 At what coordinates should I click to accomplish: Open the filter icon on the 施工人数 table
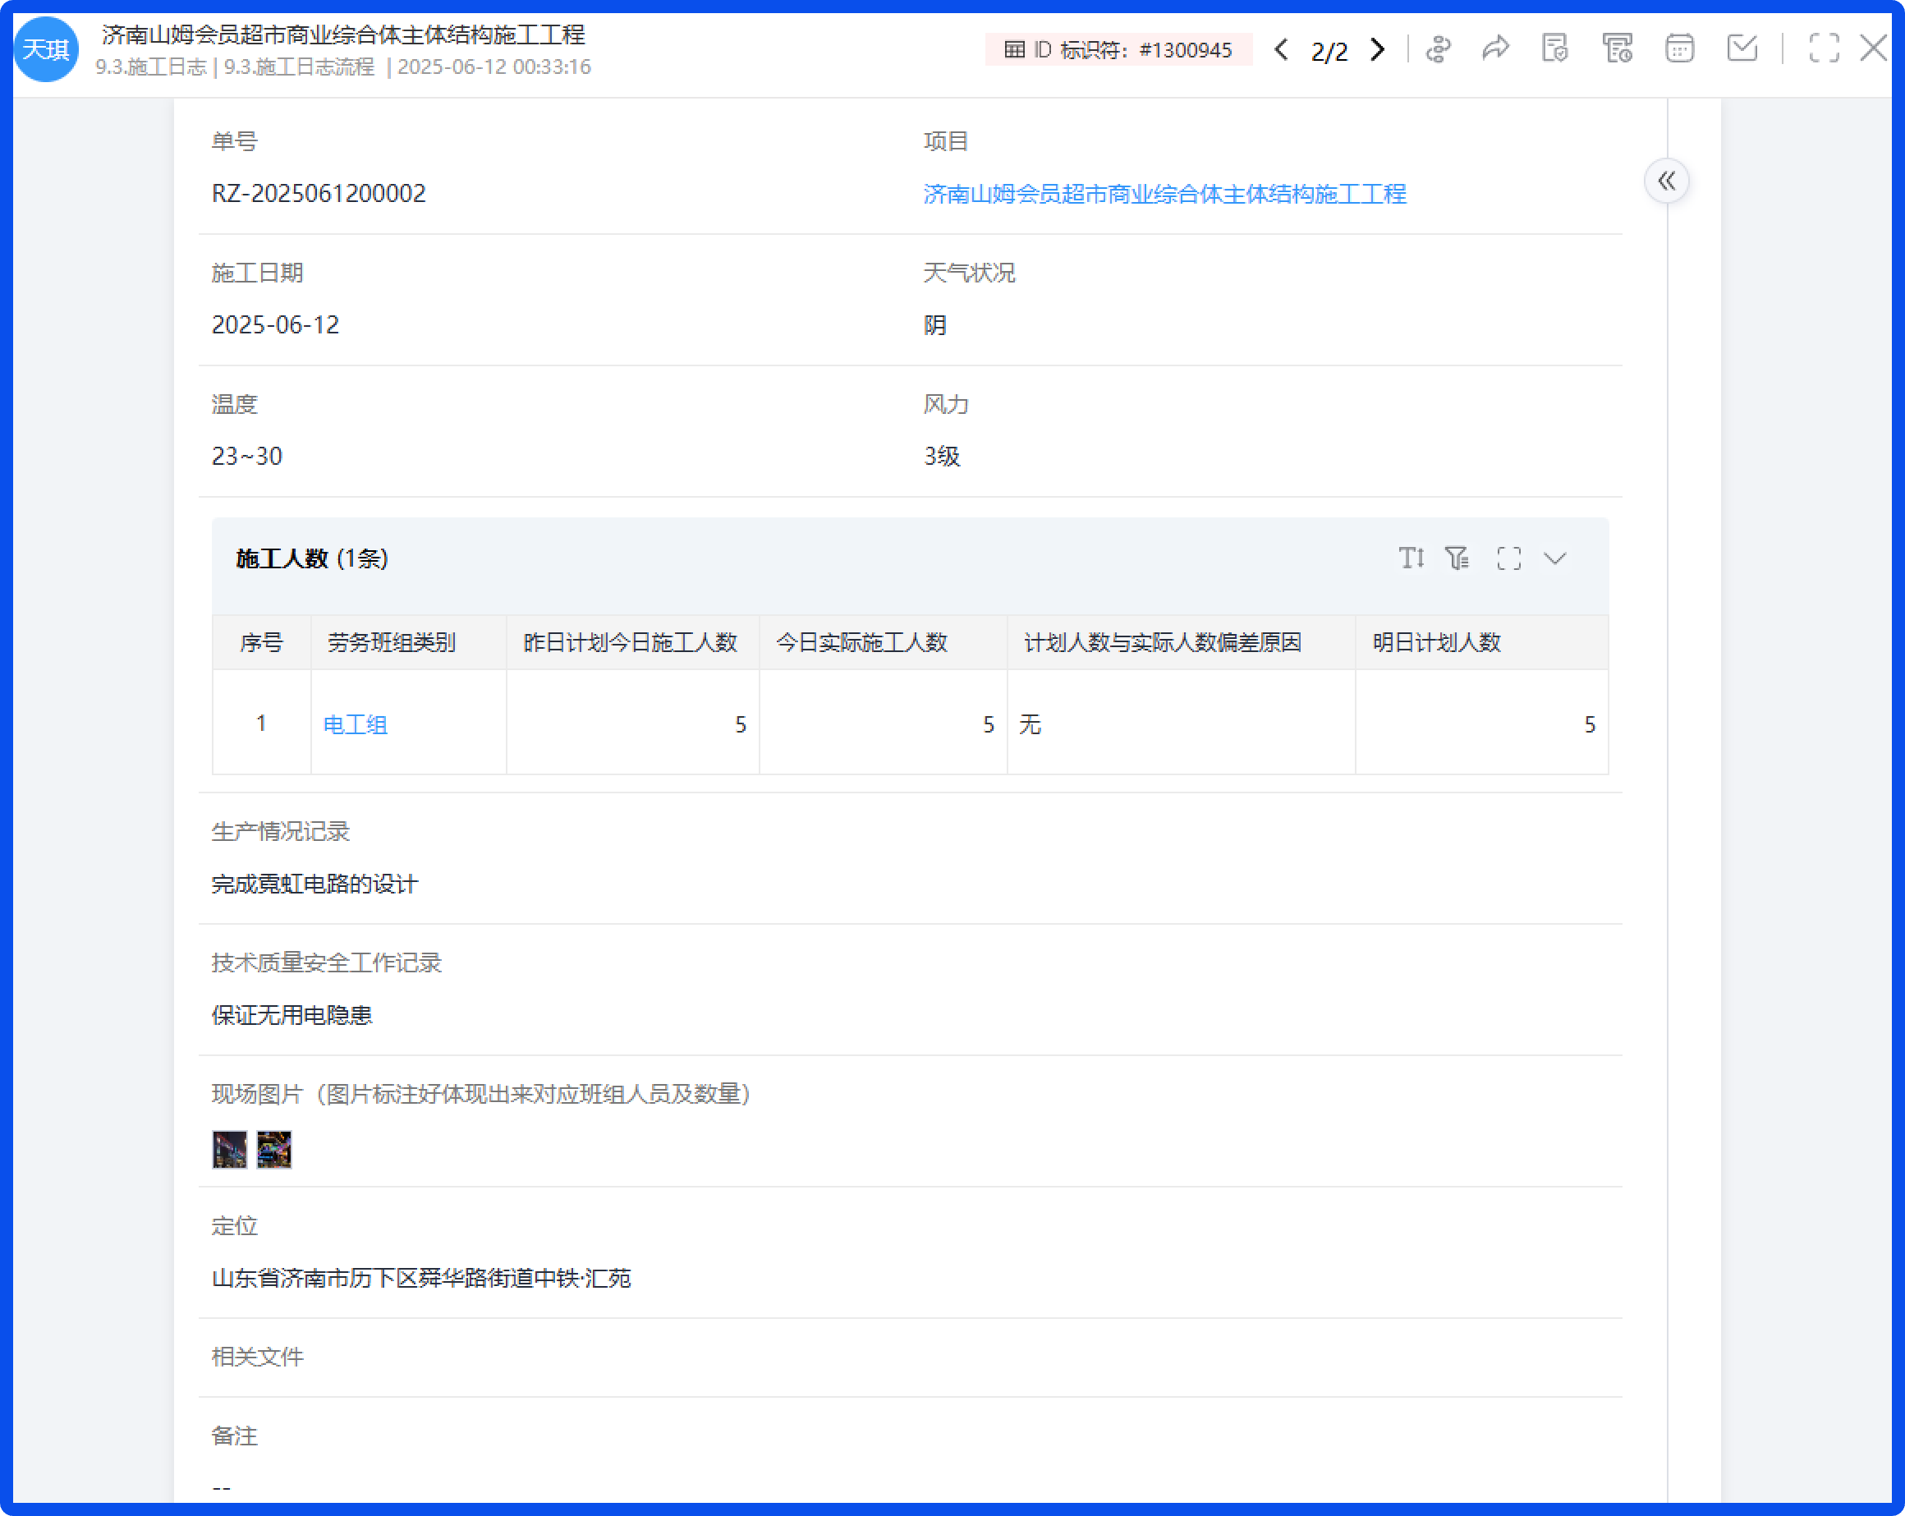[1457, 558]
